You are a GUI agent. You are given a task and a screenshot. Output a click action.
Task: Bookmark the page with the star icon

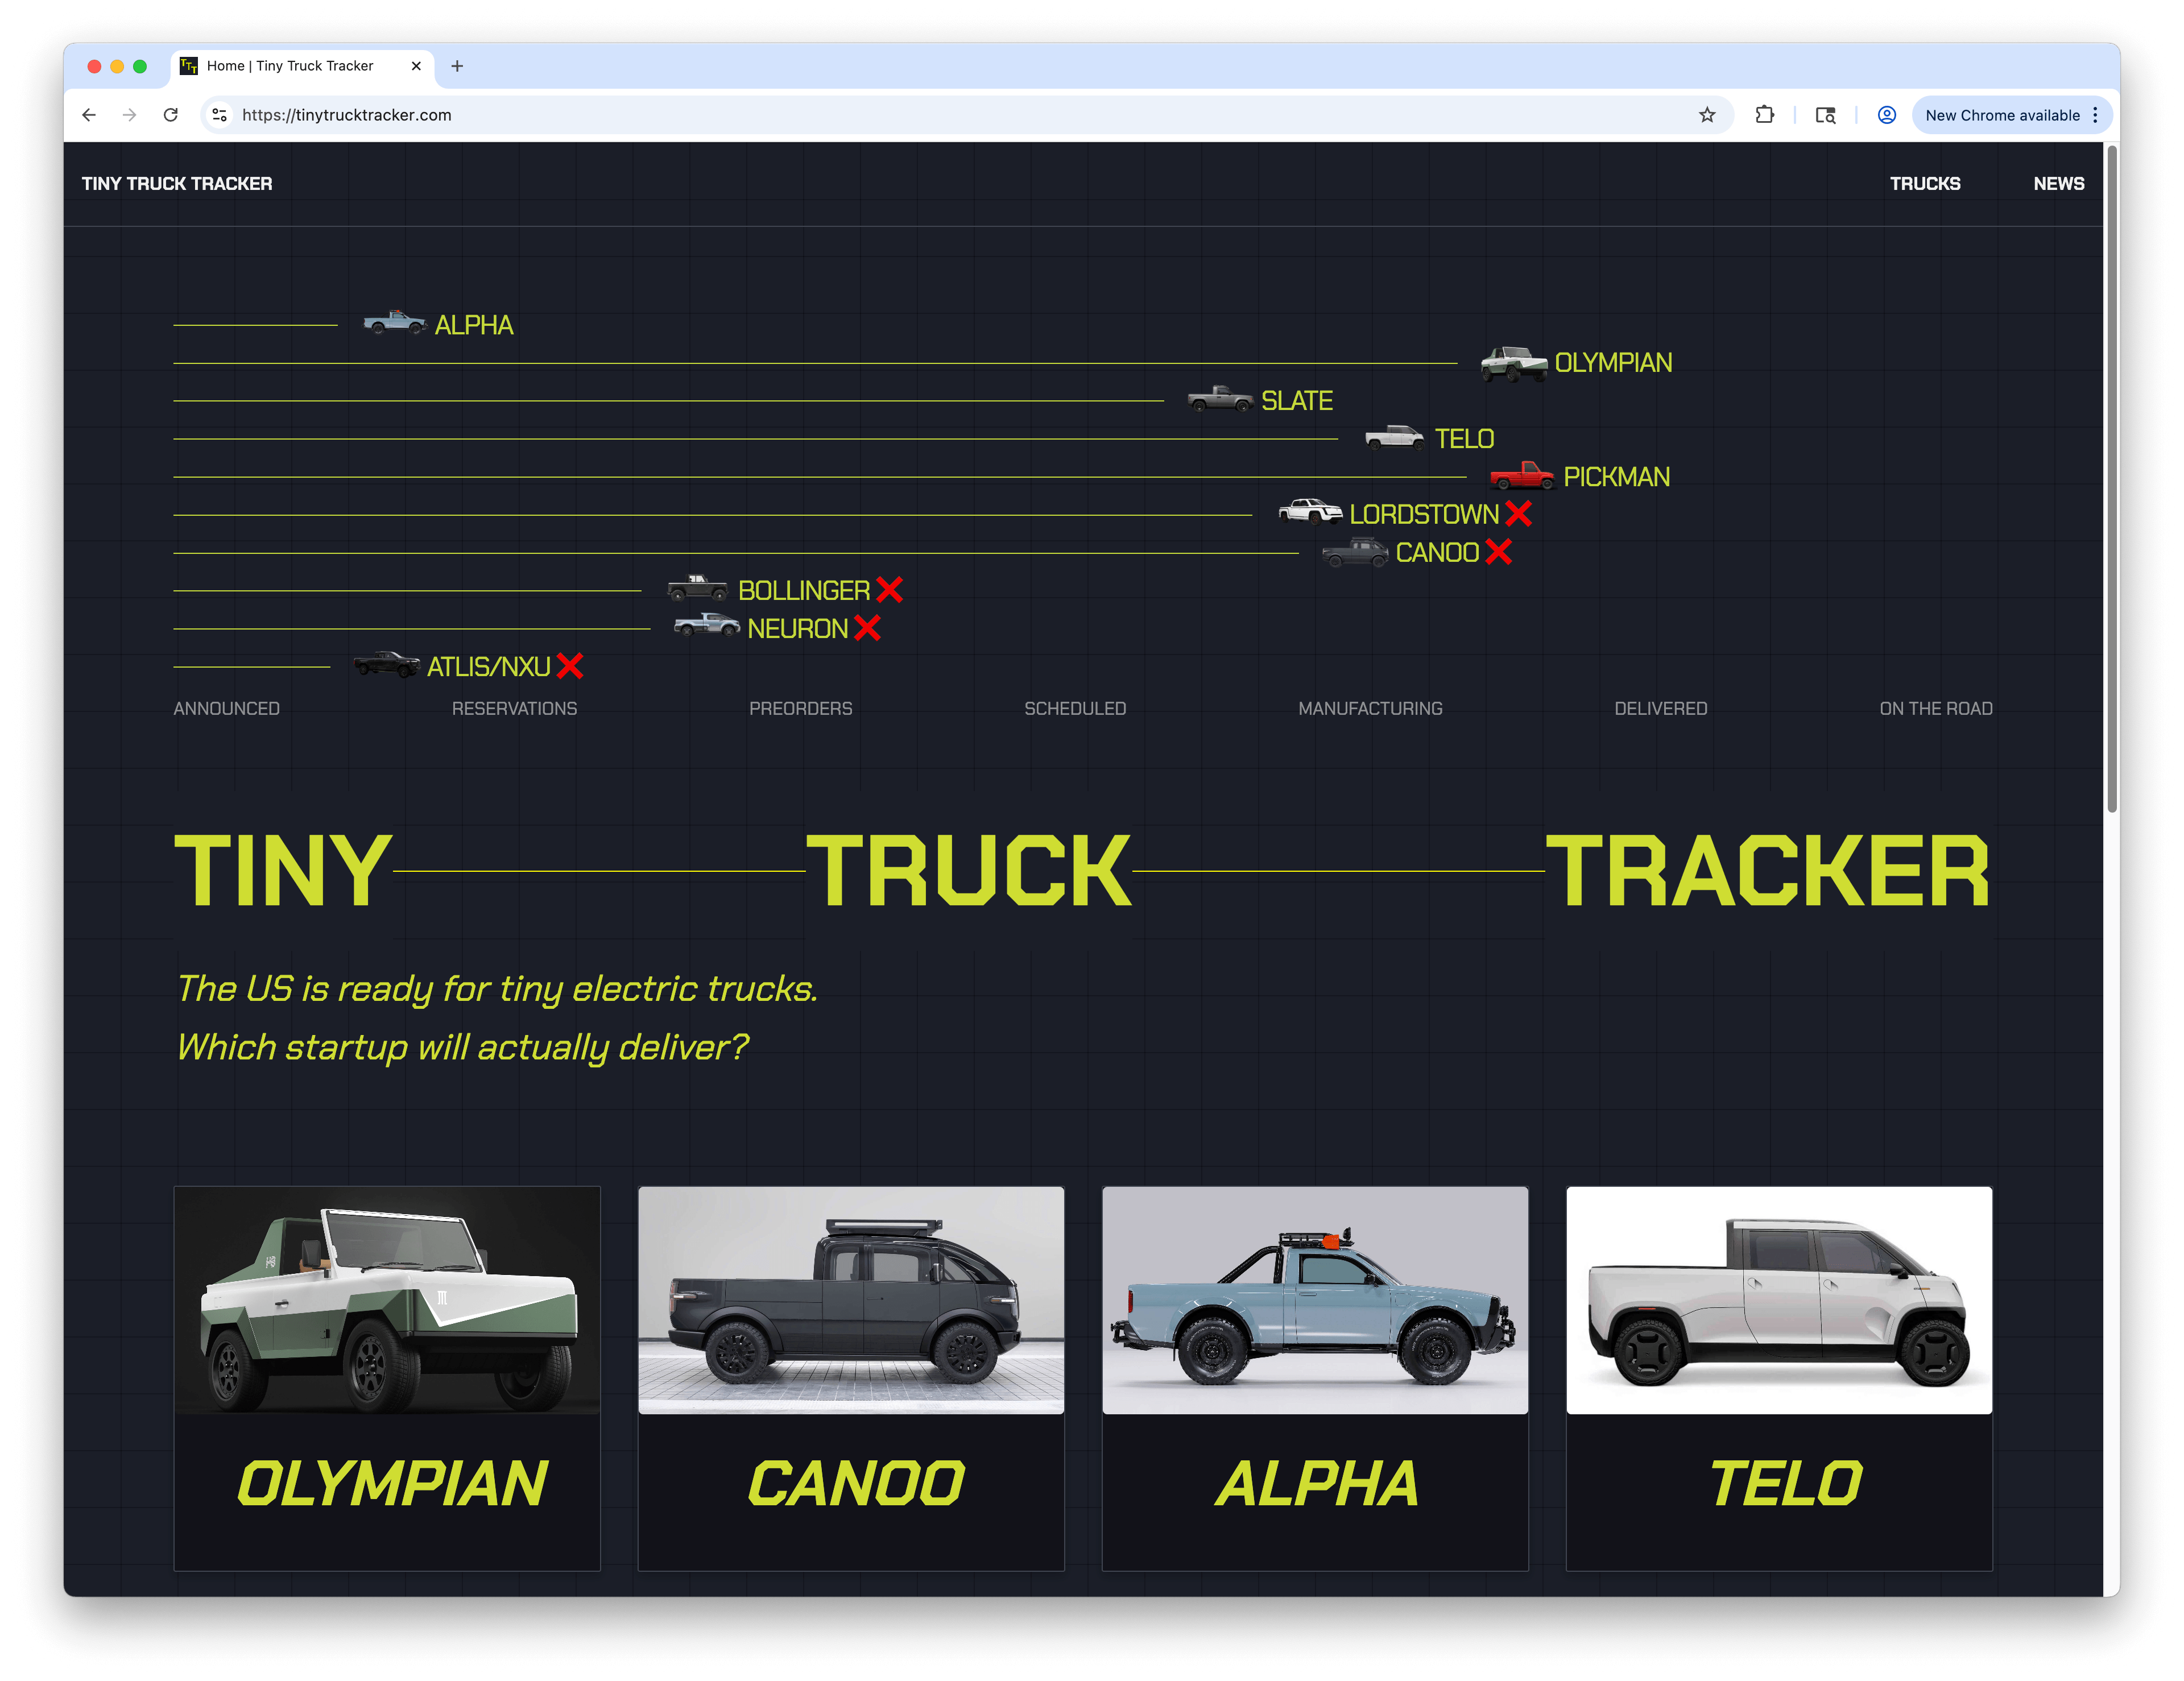click(1706, 115)
